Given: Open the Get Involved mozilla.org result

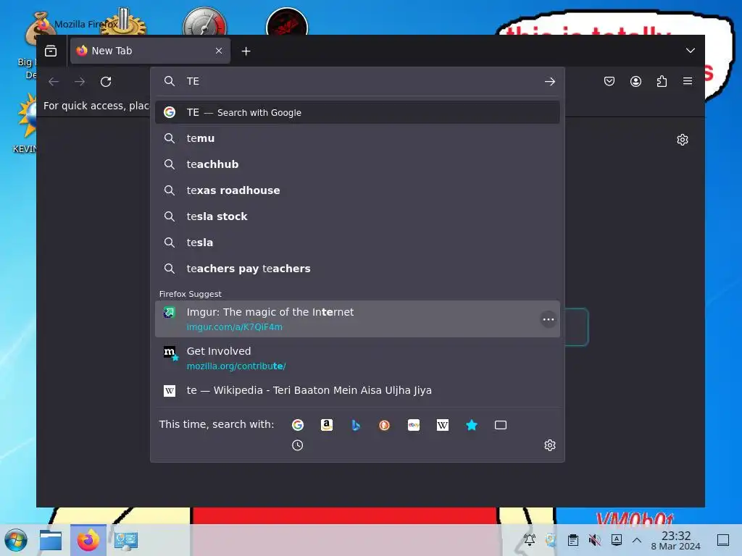Looking at the screenshot, I should click(x=357, y=358).
